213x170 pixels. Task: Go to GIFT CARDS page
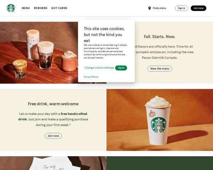[x=59, y=8]
